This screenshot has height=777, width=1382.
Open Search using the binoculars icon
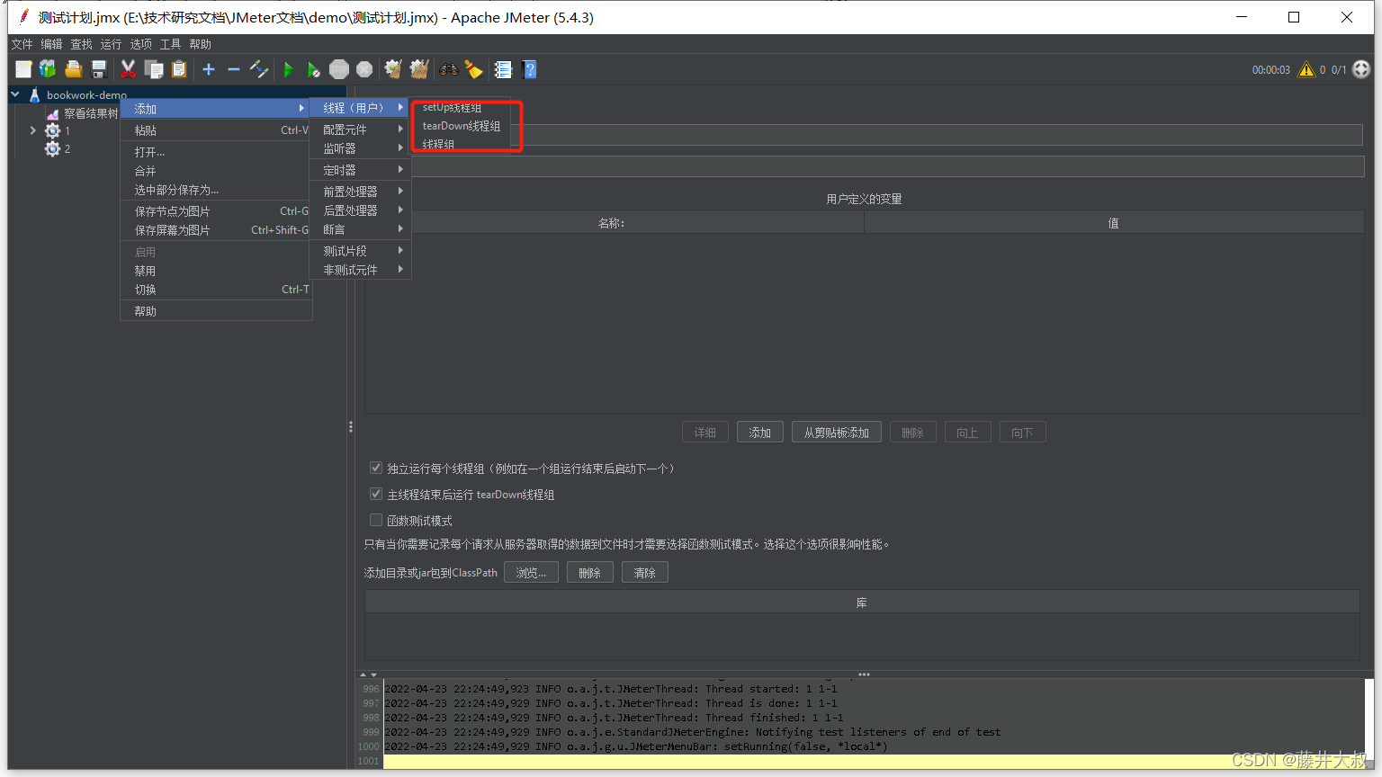pyautogui.click(x=448, y=69)
